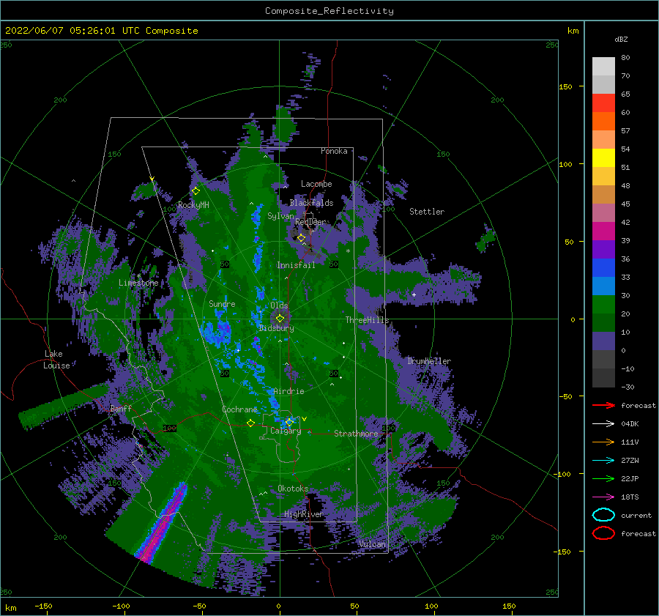Click the Airdrie label
The image size is (659, 616).
click(x=288, y=391)
